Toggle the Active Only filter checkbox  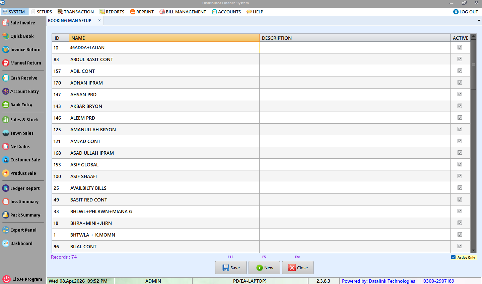(x=453, y=257)
